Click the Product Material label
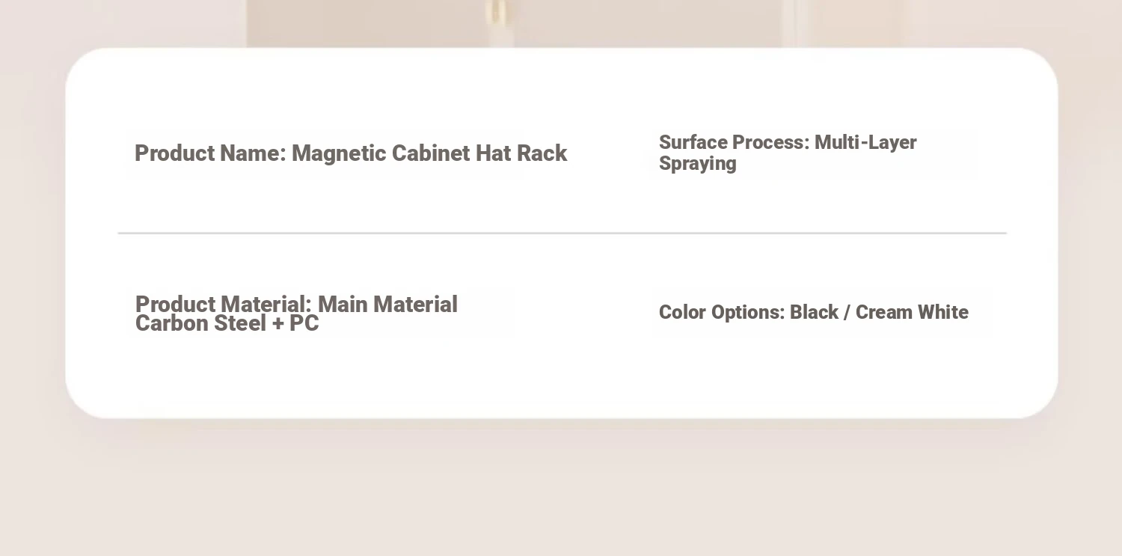 [x=223, y=305]
